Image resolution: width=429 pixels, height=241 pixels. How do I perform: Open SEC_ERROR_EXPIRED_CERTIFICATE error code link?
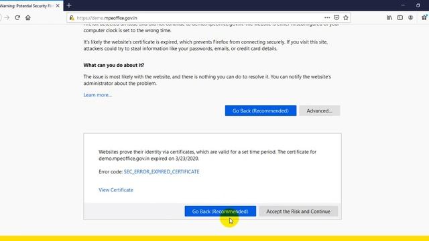[162, 171]
